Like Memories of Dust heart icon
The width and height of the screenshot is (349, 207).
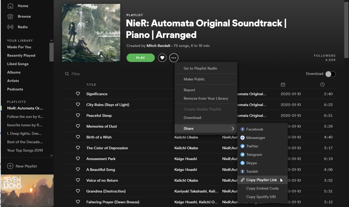click(x=78, y=126)
